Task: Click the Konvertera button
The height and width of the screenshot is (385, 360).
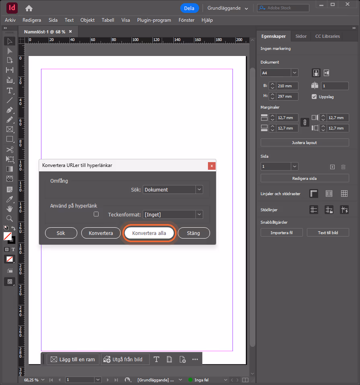Action: [101, 233]
